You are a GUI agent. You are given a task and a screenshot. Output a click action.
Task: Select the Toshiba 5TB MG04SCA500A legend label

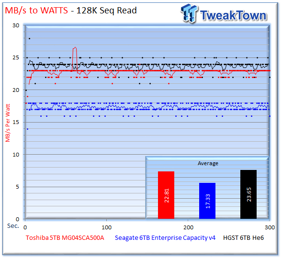[65, 238]
